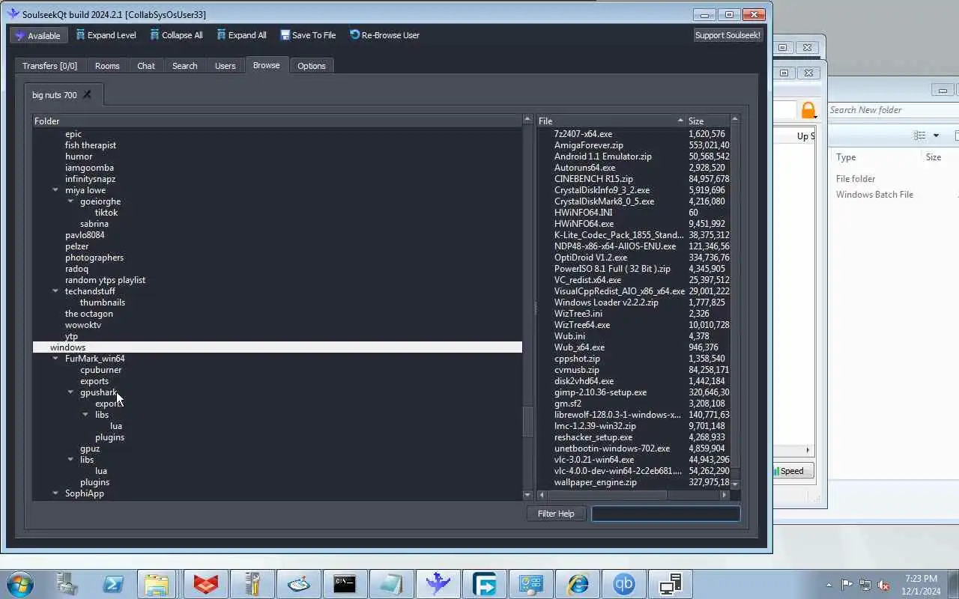
Task: Select file Windows Loader v2.2.2.zip
Action: pyautogui.click(x=606, y=302)
